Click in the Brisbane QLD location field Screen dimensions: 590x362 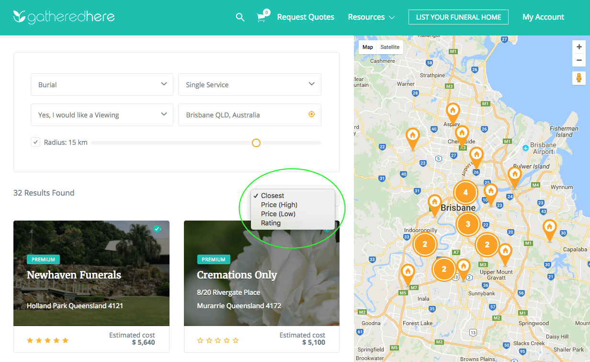click(250, 115)
